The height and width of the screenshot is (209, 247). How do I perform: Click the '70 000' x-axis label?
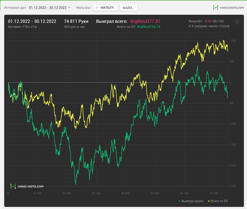tap(213, 193)
